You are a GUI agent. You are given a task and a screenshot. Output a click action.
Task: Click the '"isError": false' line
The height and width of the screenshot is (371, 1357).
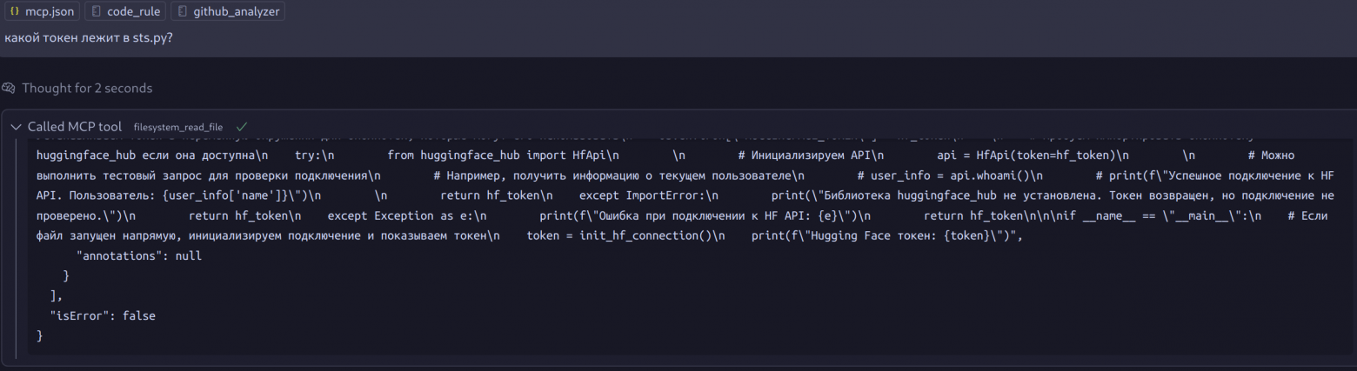103,315
